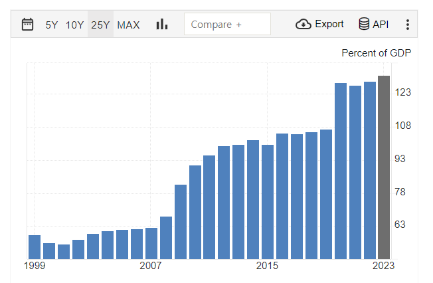This screenshot has height=283, width=433.
Task: Click the cloud download icon
Action: tap(303, 25)
